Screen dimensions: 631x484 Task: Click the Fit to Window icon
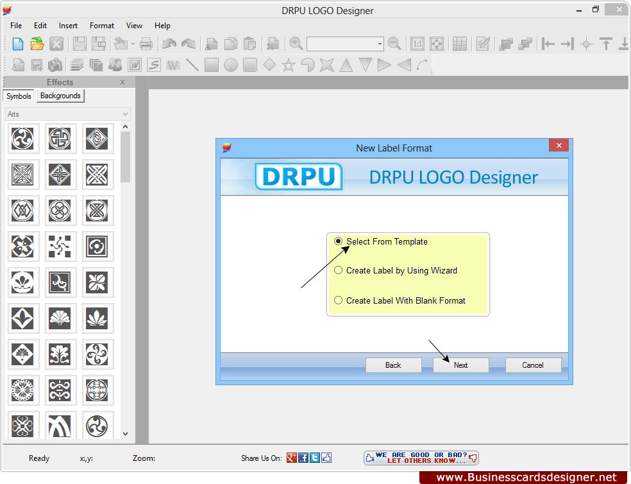coord(437,44)
